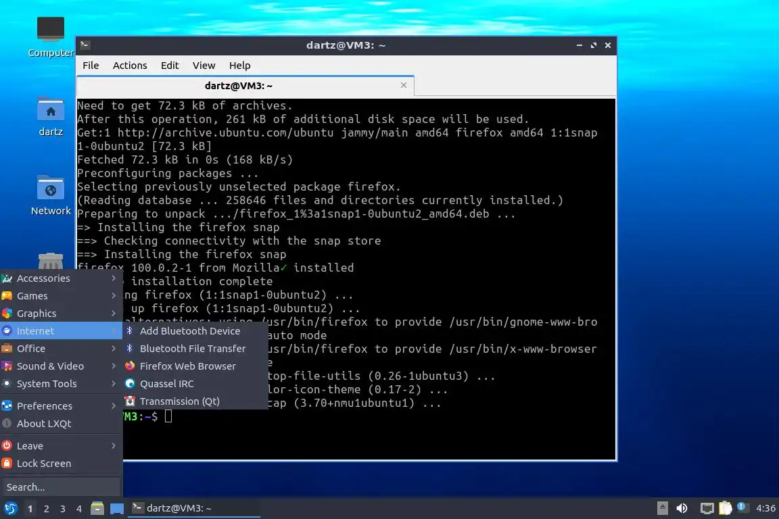Switch to desktop workspace 4
The width and height of the screenshot is (779, 519).
coord(78,509)
